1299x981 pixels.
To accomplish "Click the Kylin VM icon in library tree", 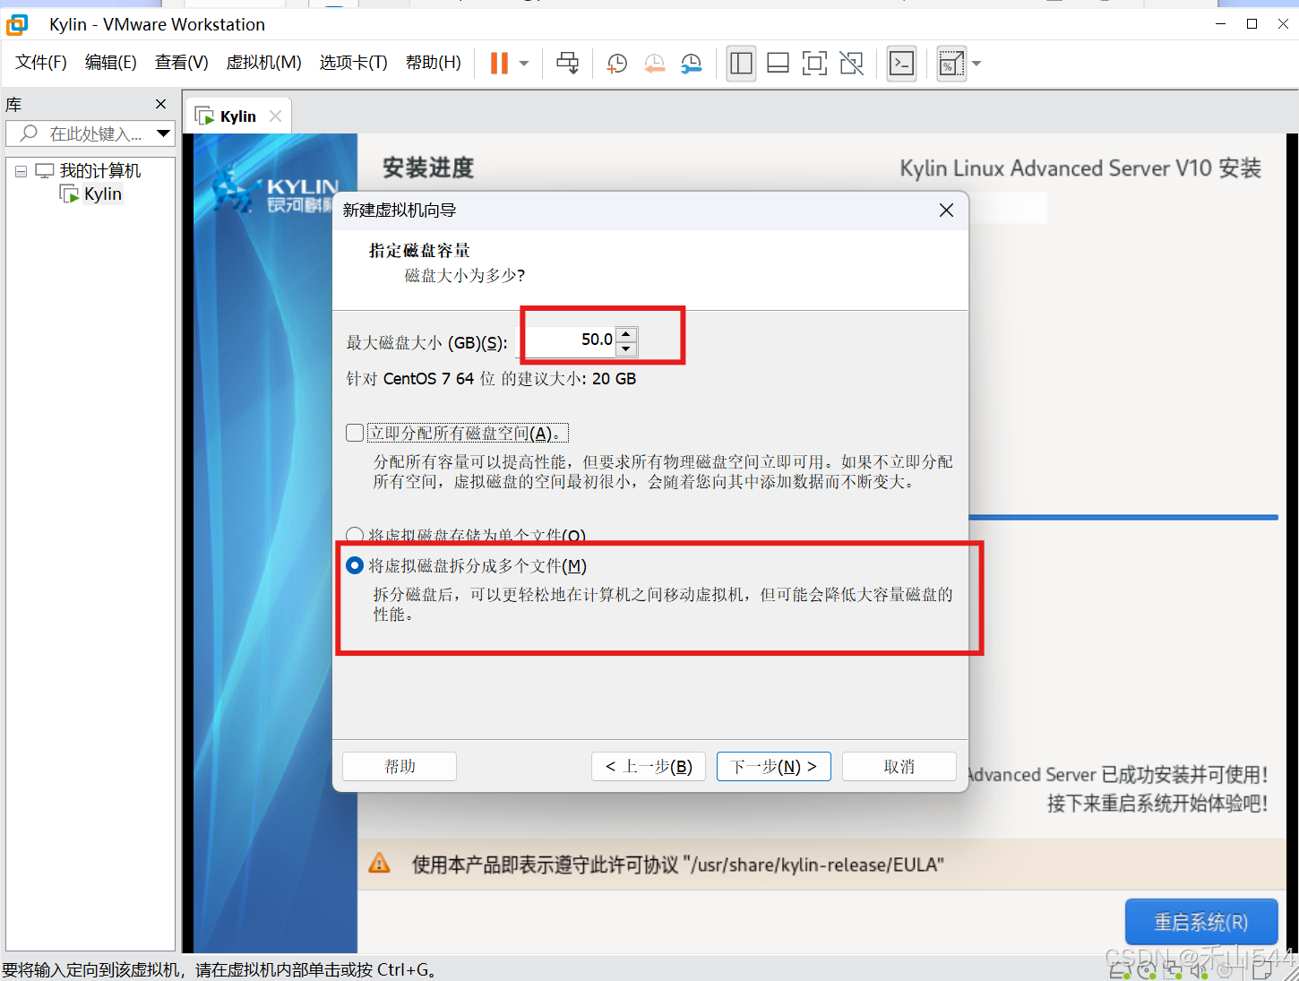I will click(69, 194).
